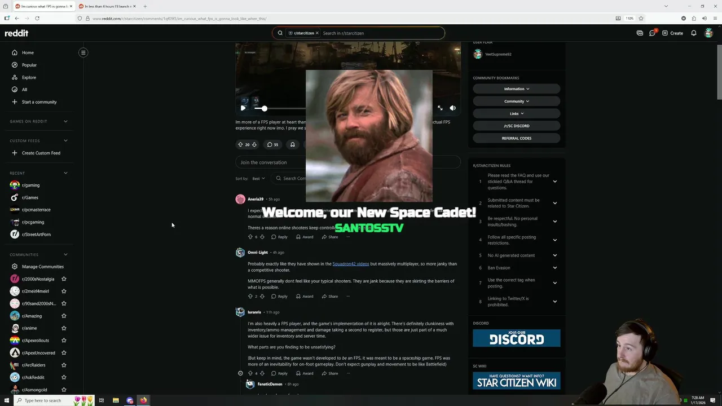The image size is (722, 406).
Task: Open the REFERRAL CODES button
Action: click(x=517, y=138)
